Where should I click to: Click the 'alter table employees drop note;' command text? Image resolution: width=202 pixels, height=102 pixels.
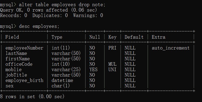pyautogui.click(x=62, y=5)
